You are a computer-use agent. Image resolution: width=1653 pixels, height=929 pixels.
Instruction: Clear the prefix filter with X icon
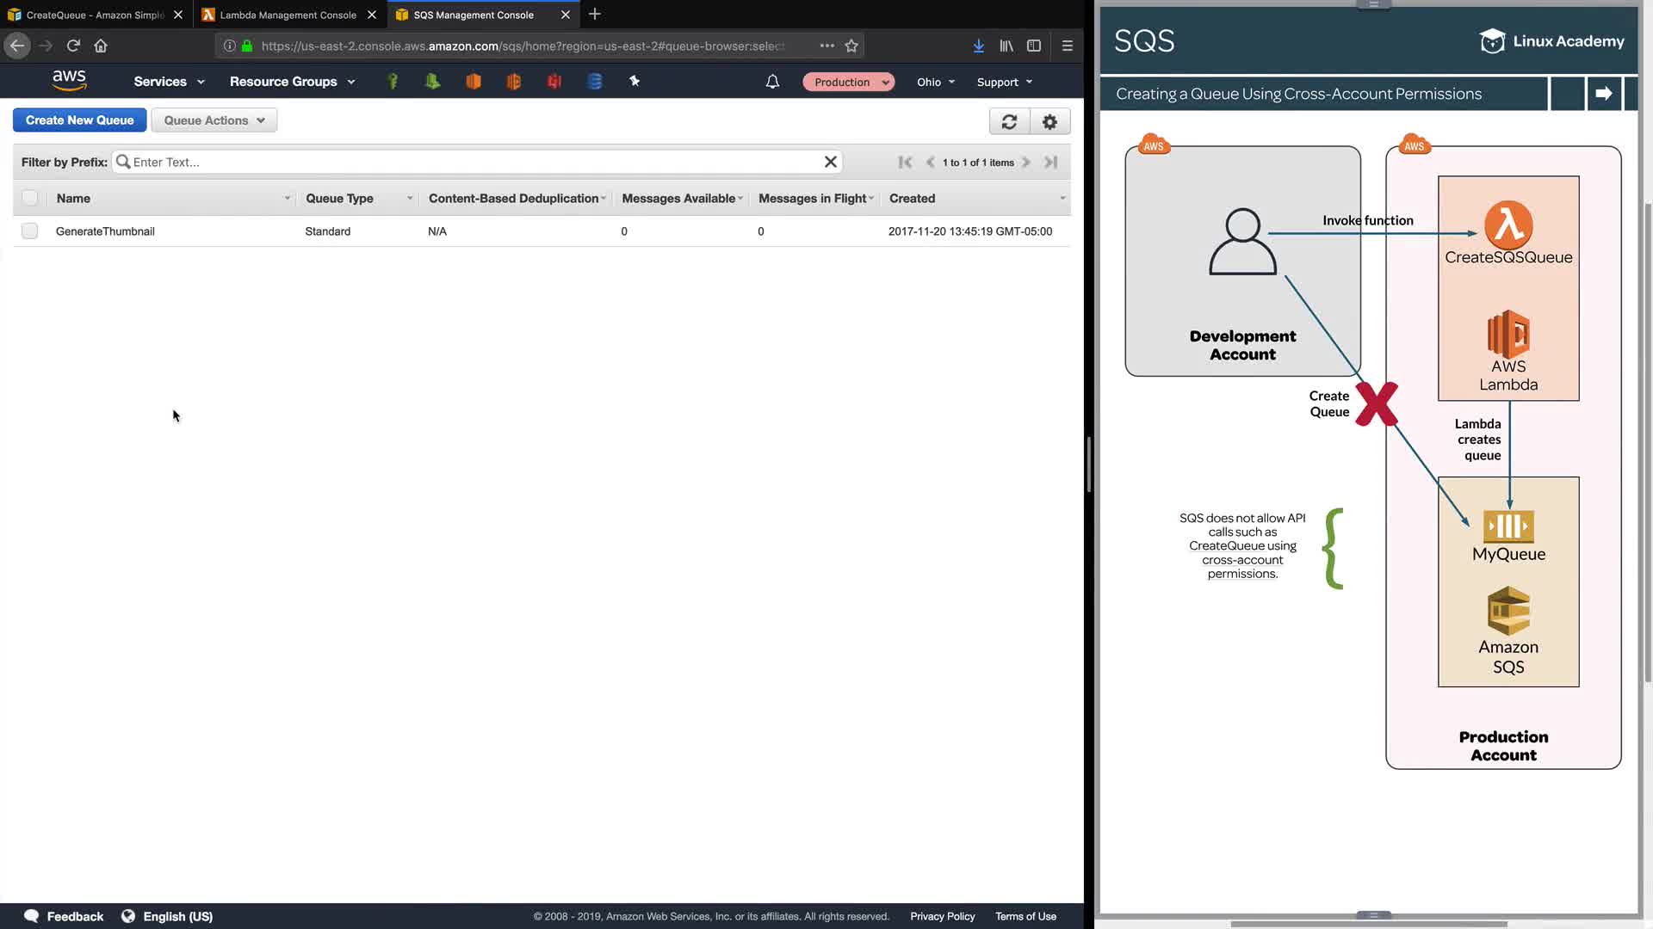[830, 162]
